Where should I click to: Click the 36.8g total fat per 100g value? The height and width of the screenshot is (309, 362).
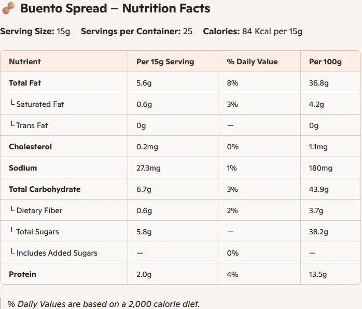pos(319,83)
